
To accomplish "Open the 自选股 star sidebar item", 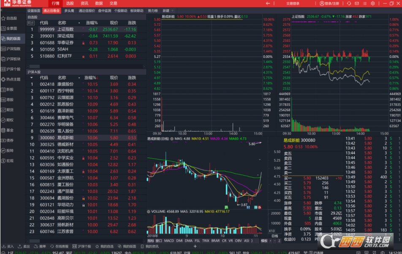I will pos(9,18).
